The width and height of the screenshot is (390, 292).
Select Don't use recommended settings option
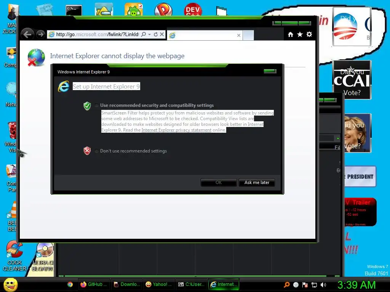(96, 151)
